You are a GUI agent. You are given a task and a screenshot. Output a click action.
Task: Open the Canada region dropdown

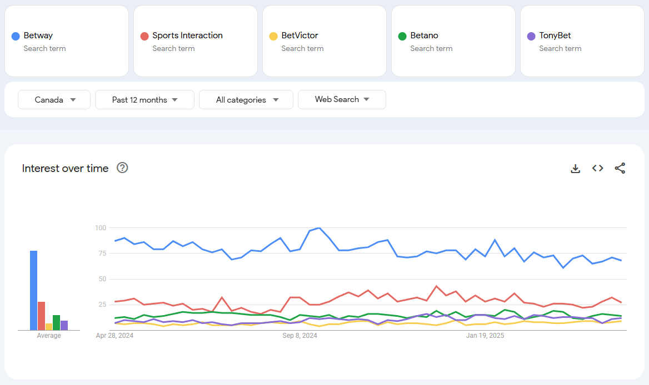[x=54, y=99]
